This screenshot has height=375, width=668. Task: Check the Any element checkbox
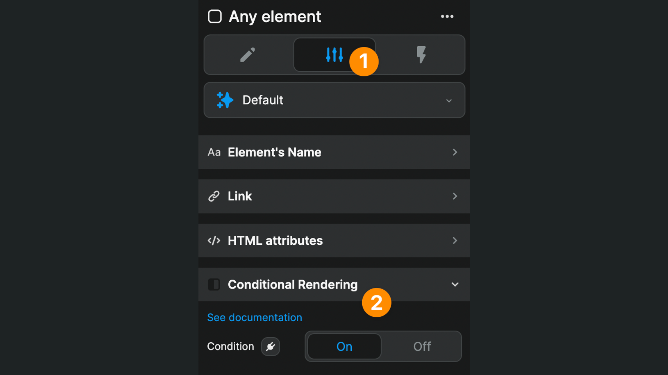pos(215,16)
